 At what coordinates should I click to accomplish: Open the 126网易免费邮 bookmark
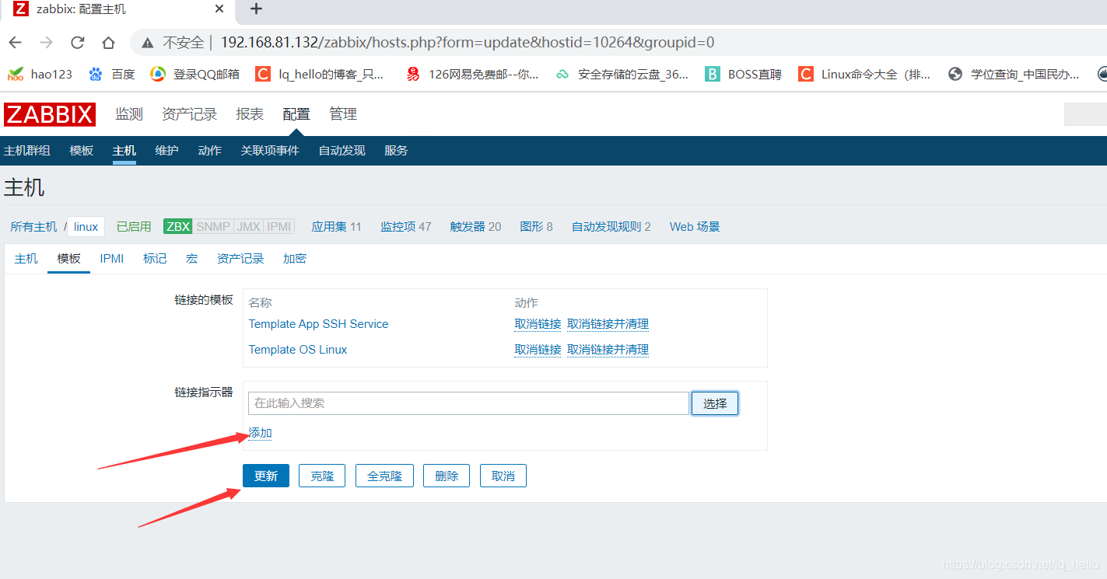point(472,74)
